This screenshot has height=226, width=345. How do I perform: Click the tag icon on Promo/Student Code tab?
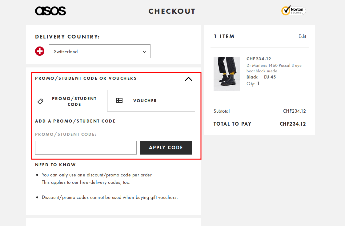40,101
